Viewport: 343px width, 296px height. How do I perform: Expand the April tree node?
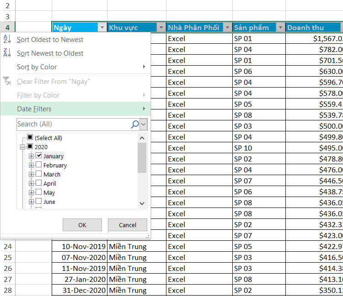click(31, 183)
